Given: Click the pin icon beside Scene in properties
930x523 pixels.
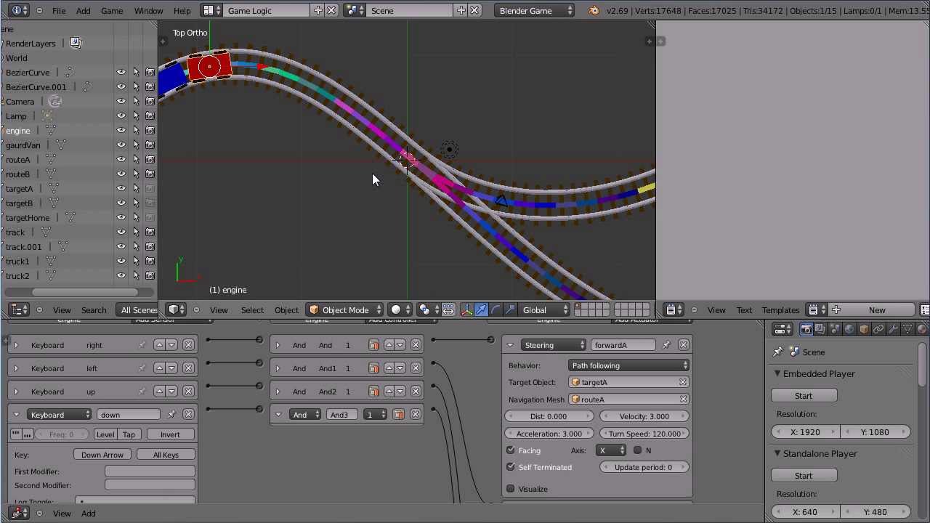Looking at the screenshot, I should (778, 352).
